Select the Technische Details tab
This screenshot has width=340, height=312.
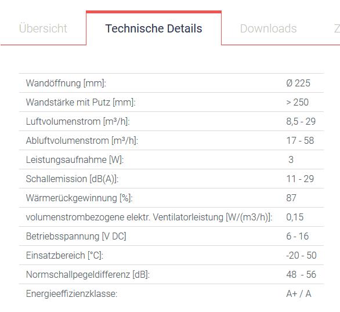click(154, 28)
